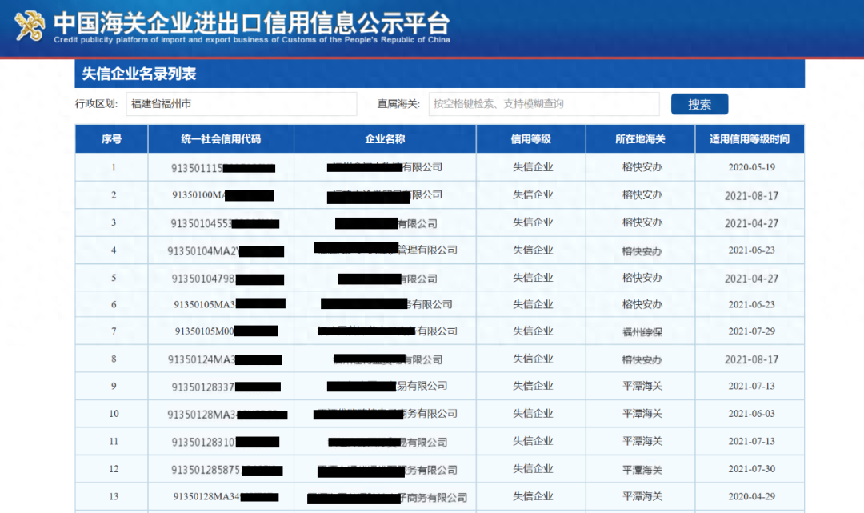
Task: Select credit code starting 91350104553
Action: click(225, 223)
